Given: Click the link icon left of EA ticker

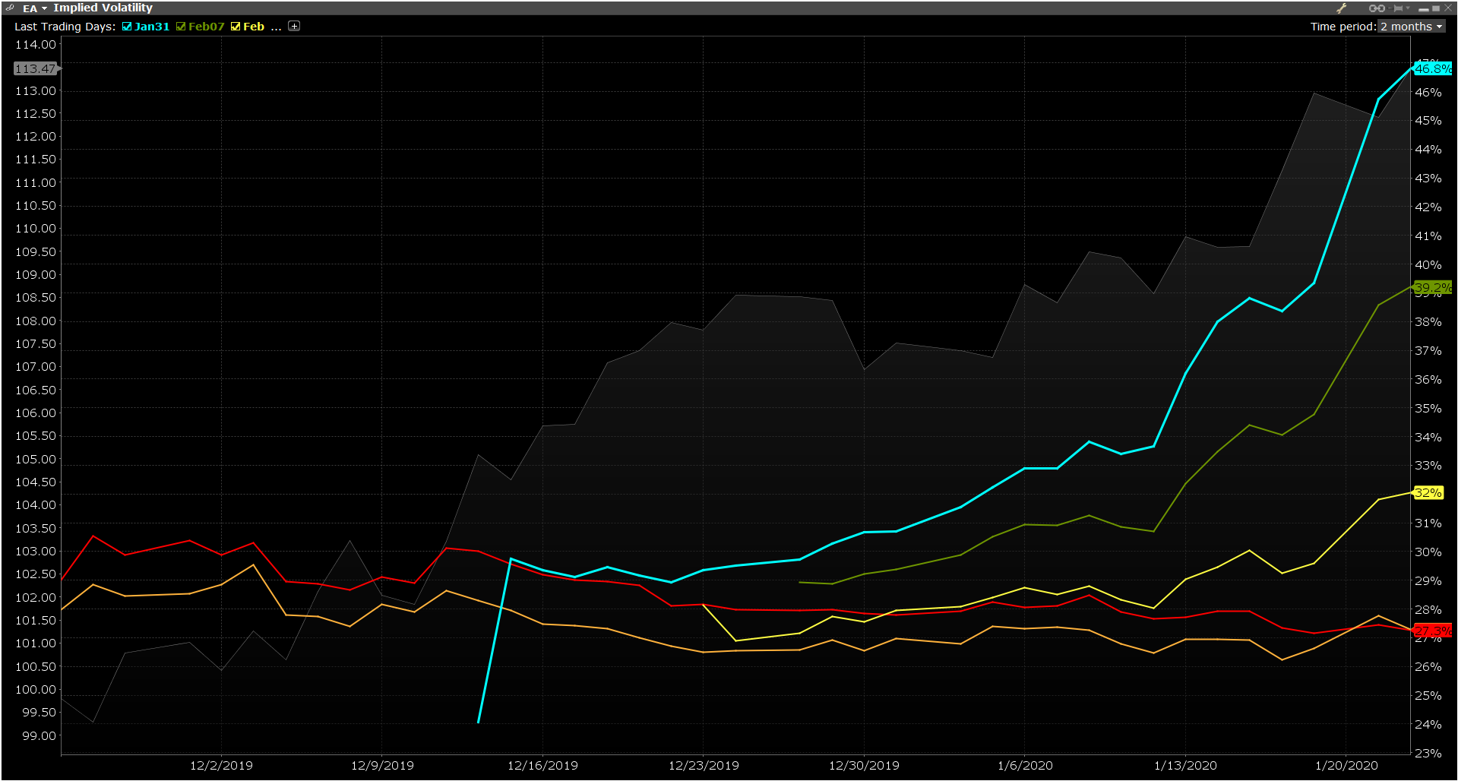Looking at the screenshot, I should click(10, 8).
